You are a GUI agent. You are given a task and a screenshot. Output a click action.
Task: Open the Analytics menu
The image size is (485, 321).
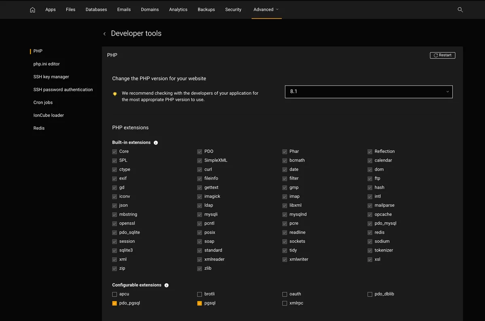point(178,9)
